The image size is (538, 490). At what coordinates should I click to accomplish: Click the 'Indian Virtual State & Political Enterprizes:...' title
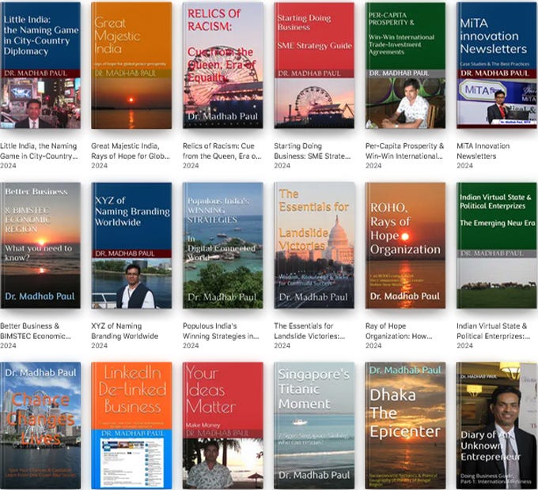(x=494, y=331)
